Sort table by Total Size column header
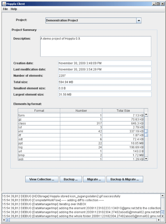The image size is (166, 224). pyautogui.click(x=123, y=111)
